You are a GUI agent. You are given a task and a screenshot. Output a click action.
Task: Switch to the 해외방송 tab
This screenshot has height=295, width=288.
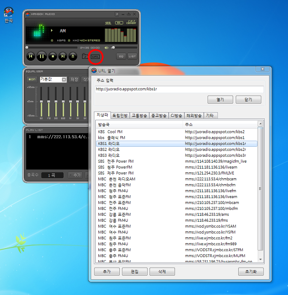click(x=194, y=115)
